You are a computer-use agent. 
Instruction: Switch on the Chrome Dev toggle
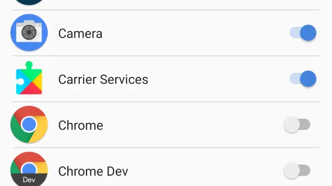pos(297,171)
